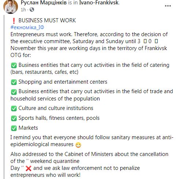This screenshot has height=179, width=180.
Task: Open the author's profile picture
Action: coord(11,7)
